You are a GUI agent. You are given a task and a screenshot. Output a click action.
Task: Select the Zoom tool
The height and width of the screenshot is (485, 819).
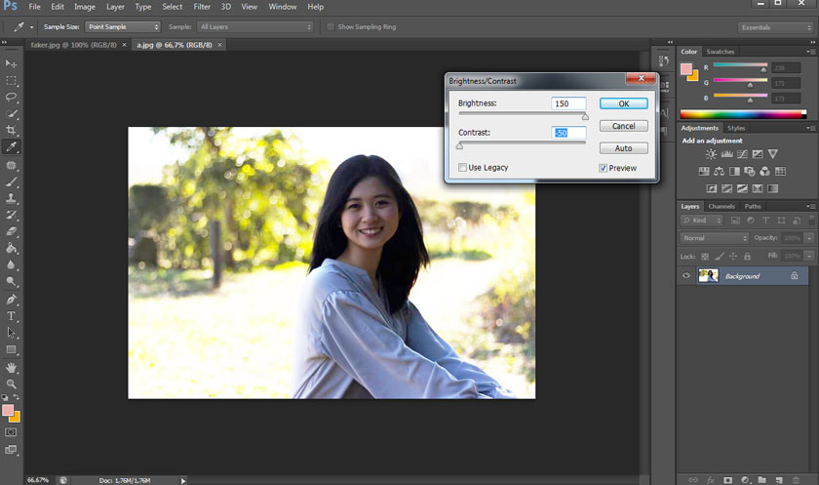[x=12, y=384]
